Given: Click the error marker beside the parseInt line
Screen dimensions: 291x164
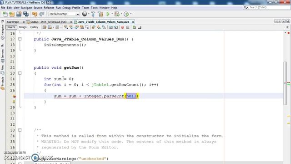Looking at the screenshot, I should click(14, 96).
